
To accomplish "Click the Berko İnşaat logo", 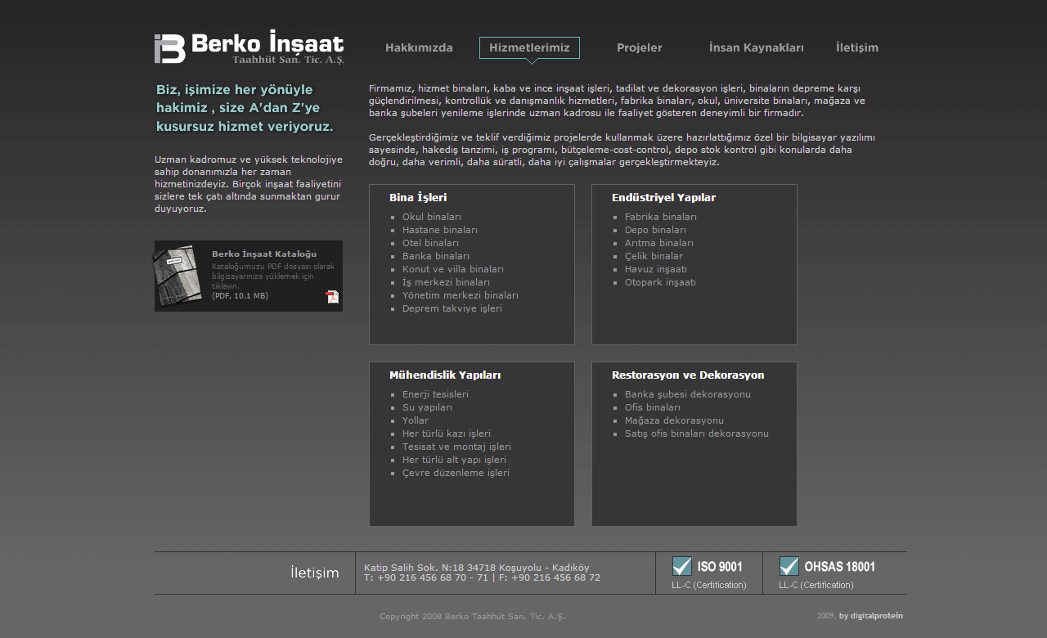I will click(x=249, y=47).
